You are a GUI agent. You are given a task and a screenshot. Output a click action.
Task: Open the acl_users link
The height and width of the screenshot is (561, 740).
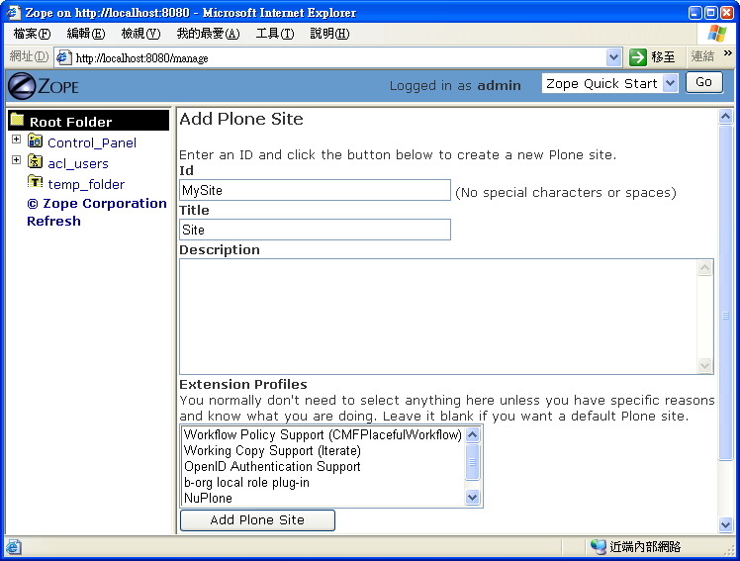coord(78,163)
